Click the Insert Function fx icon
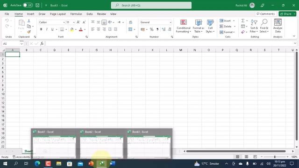 click(x=42, y=43)
